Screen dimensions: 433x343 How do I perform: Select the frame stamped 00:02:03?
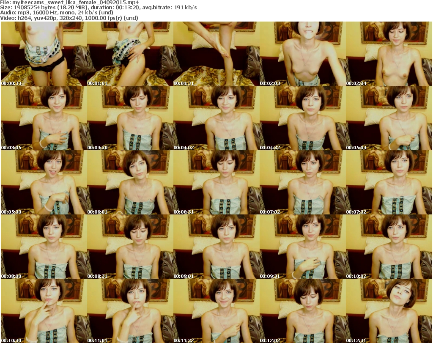[x=303, y=54]
